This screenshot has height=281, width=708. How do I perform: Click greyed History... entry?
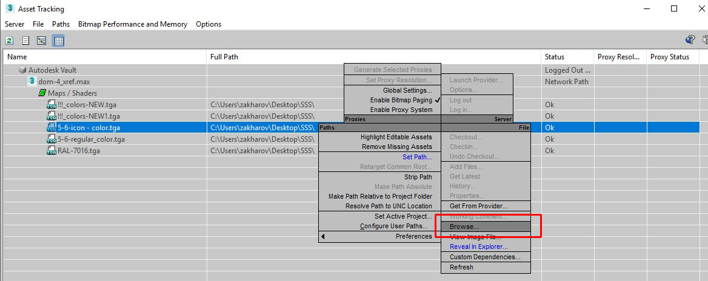coord(463,186)
